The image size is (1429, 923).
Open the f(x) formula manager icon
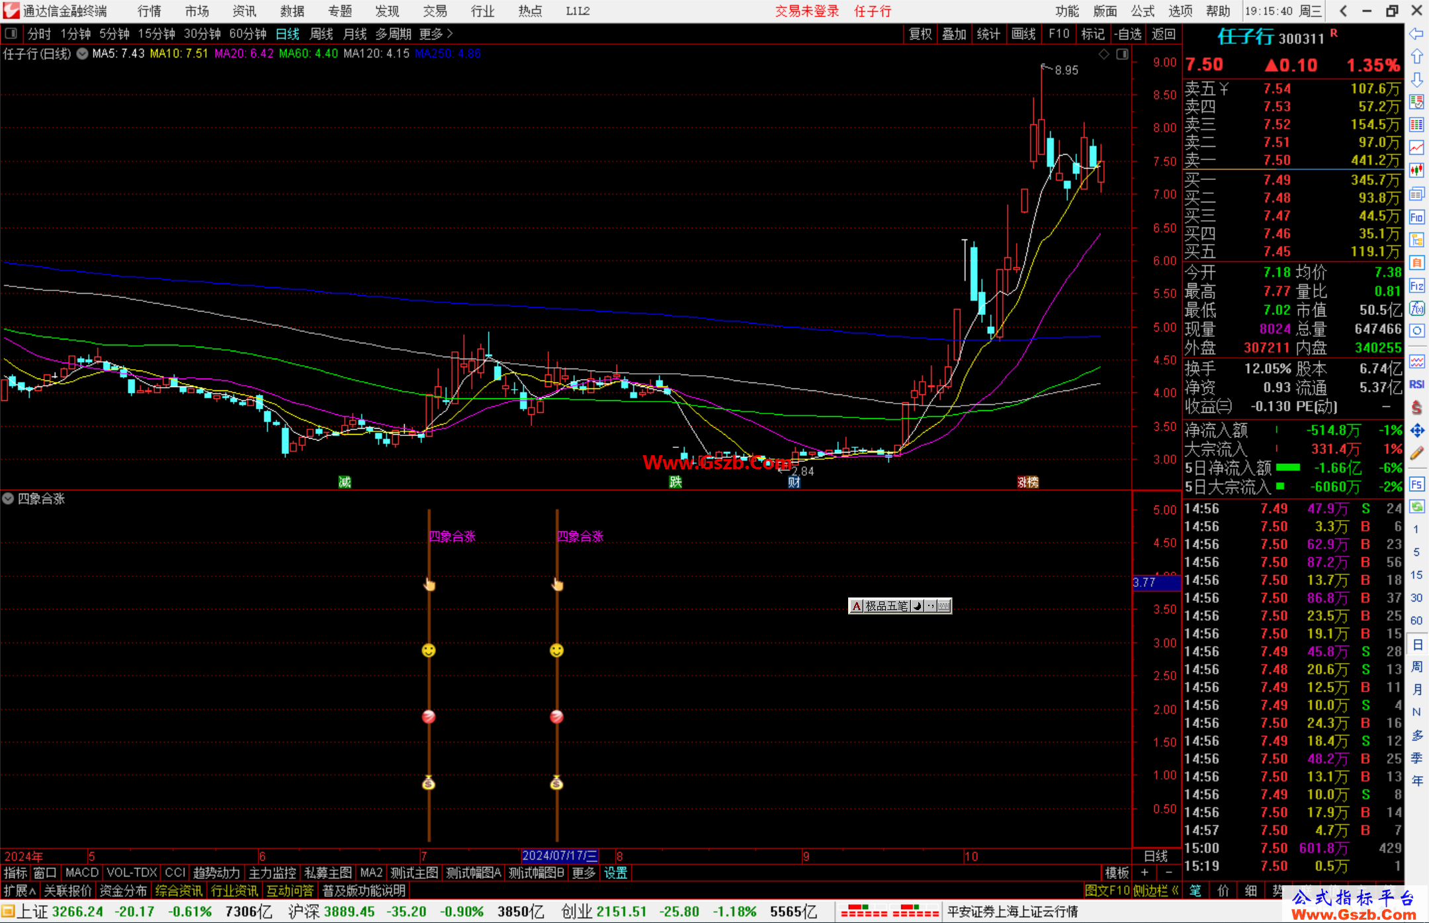(x=1416, y=308)
